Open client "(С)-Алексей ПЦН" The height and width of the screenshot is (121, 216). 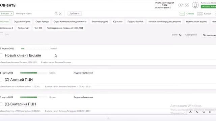click(x=19, y=80)
